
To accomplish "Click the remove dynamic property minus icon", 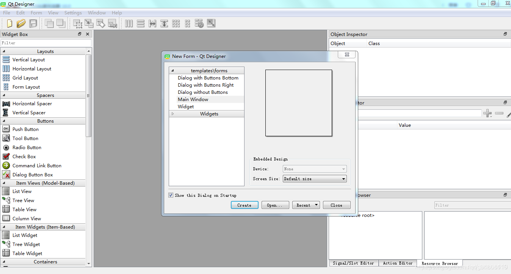I will (499, 113).
